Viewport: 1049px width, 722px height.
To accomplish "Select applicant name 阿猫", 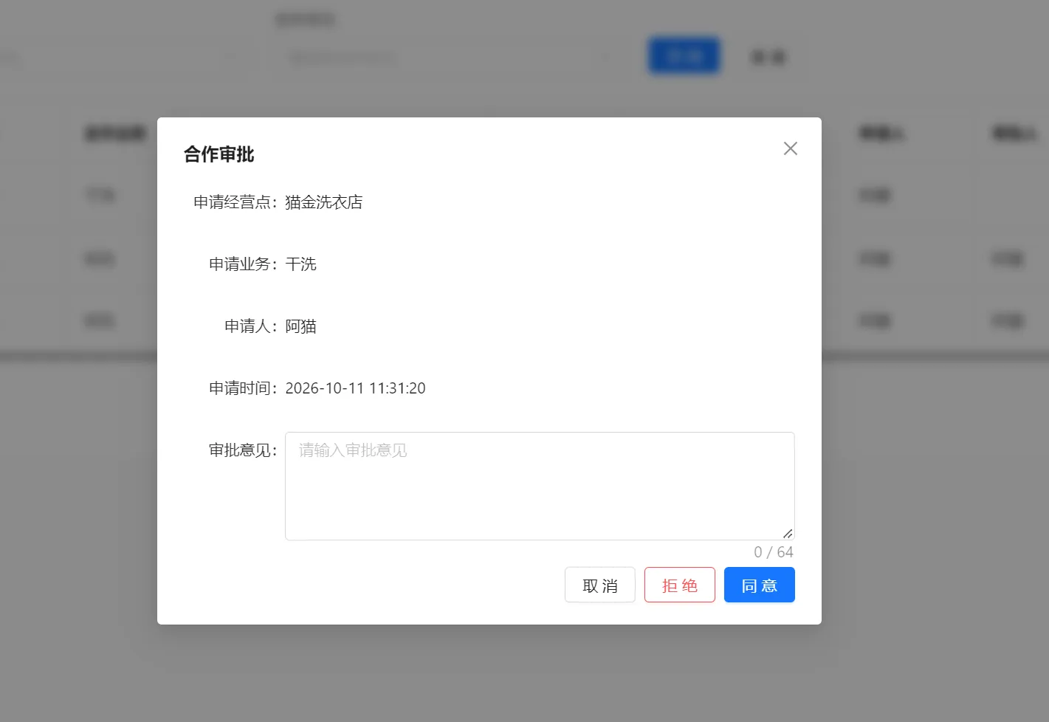I will (301, 326).
